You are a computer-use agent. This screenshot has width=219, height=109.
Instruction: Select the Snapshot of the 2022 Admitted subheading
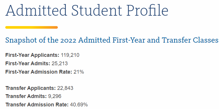[x=112, y=40]
